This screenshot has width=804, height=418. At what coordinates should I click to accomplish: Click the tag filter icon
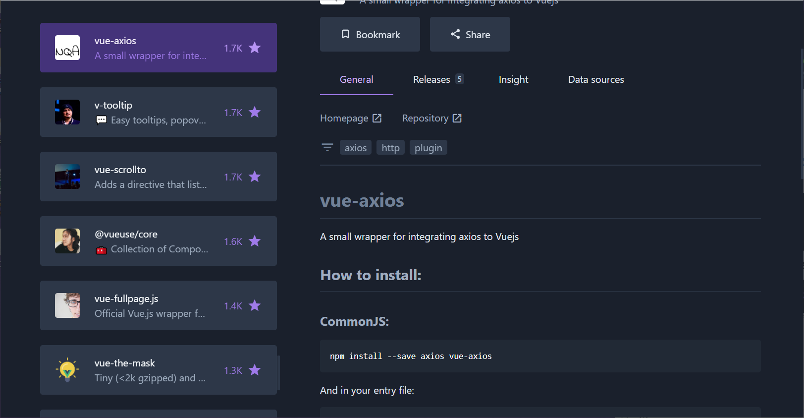tap(327, 147)
